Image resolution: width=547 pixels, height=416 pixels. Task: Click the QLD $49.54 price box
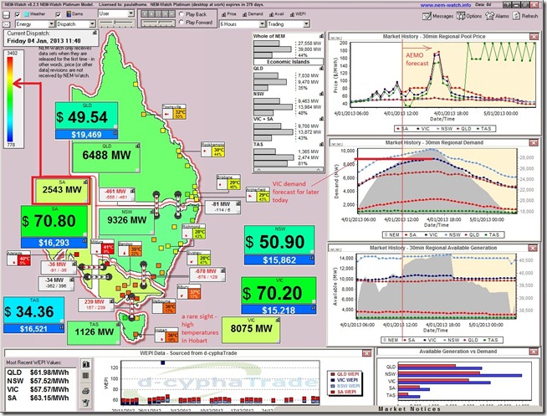tap(86, 116)
